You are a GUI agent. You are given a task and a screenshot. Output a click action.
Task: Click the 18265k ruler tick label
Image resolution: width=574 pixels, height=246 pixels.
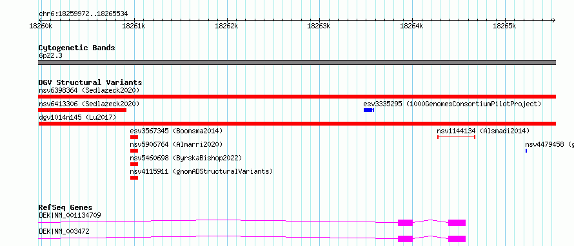505,26
